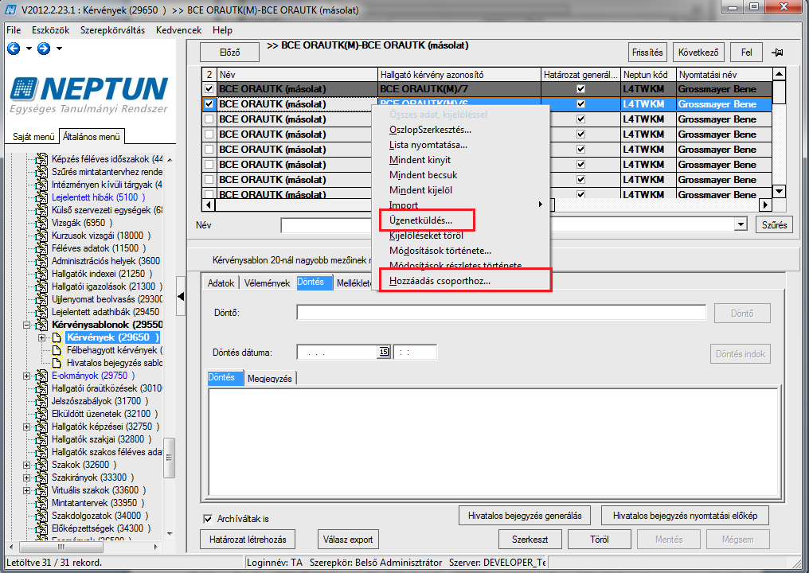Click the tree panel vertical scrollbar thumb
Screen dimensions: 809x573
[169, 458]
